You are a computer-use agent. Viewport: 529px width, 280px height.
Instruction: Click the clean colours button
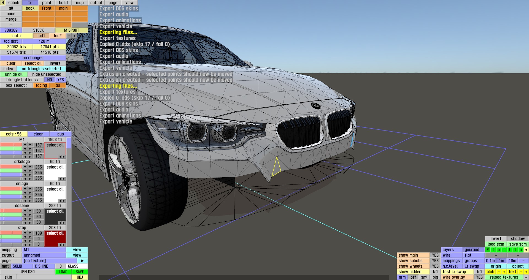coord(39,134)
